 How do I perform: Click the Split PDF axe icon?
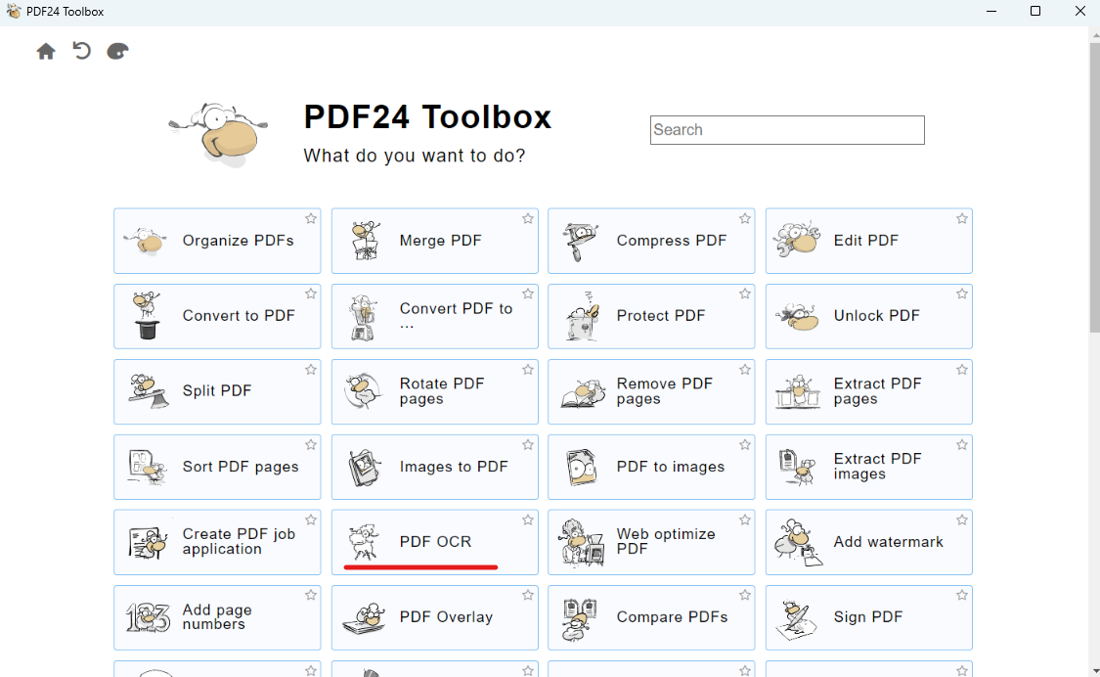[148, 391]
